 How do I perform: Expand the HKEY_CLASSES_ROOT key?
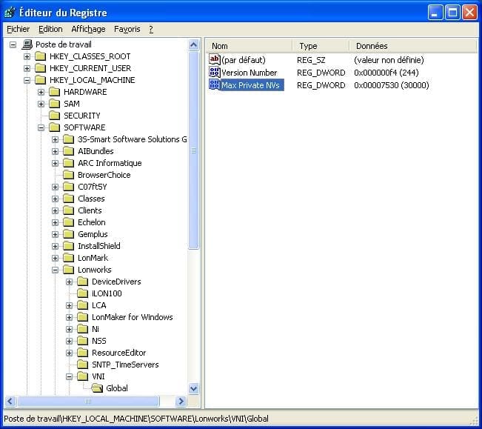coord(27,56)
